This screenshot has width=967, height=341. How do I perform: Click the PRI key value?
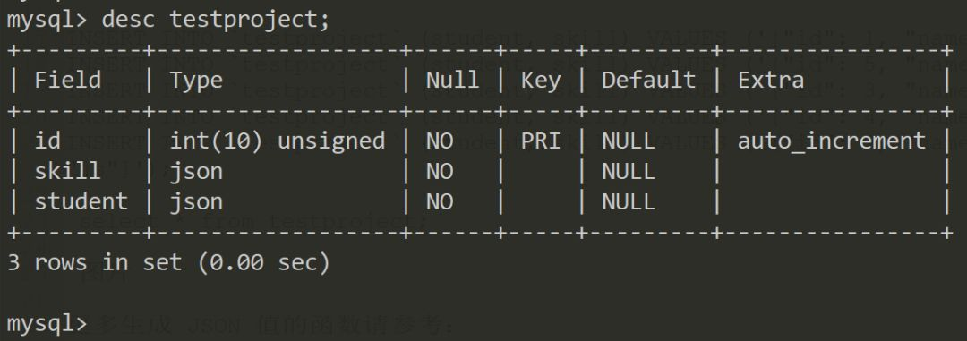pyautogui.click(x=541, y=141)
